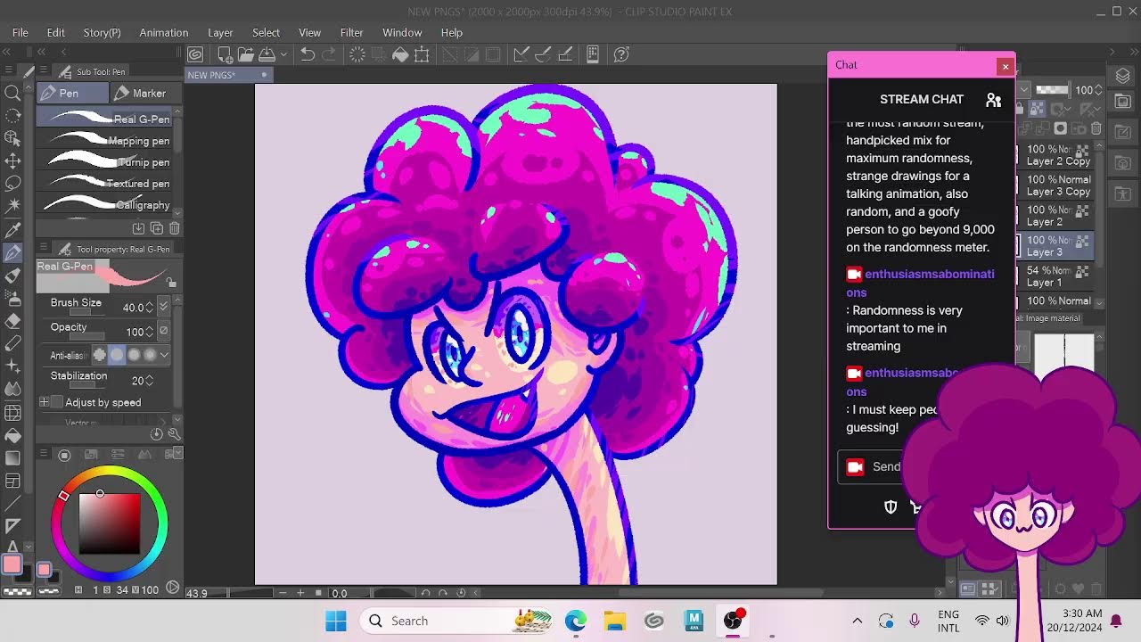The width and height of the screenshot is (1141, 642).
Task: Click the shield icon in chat
Action: [890, 506]
